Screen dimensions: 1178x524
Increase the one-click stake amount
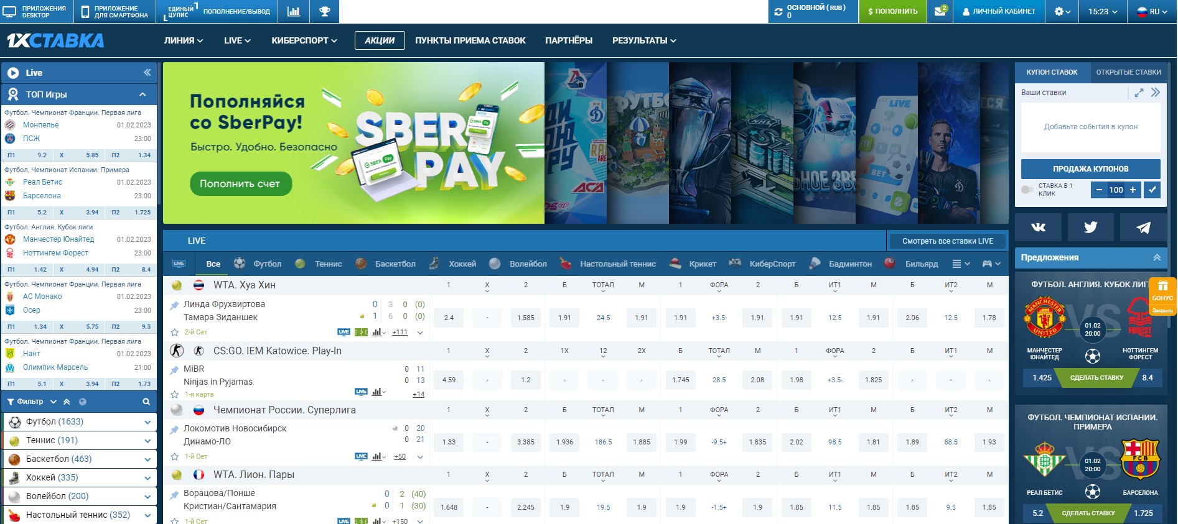coord(1133,190)
